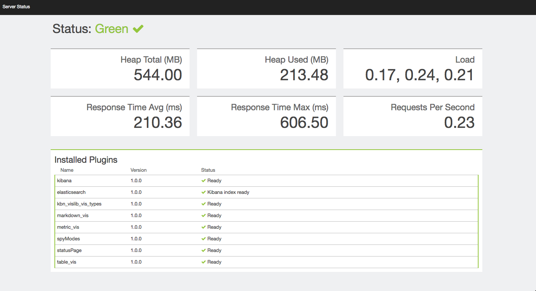Click the markdown_vis Ready checkmark icon
The height and width of the screenshot is (291, 536).
[x=203, y=216]
